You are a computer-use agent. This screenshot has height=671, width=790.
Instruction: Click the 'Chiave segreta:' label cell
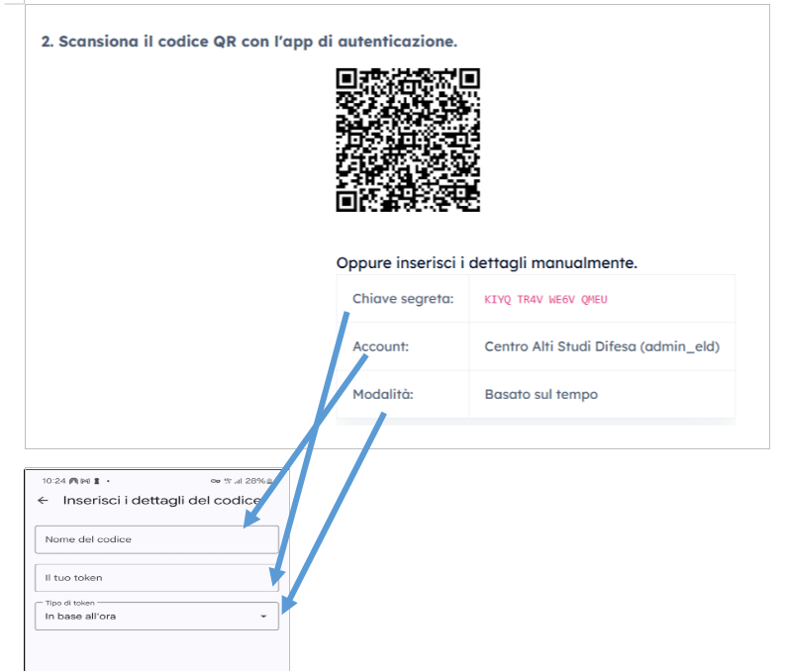(x=403, y=299)
